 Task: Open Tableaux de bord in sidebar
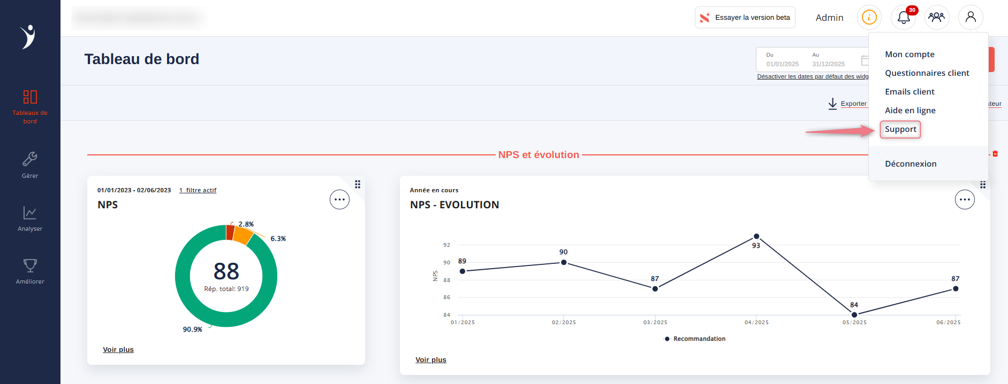coord(30,107)
